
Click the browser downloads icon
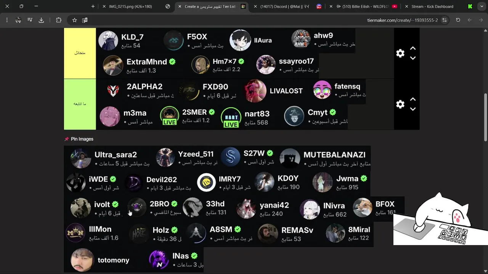point(41,20)
